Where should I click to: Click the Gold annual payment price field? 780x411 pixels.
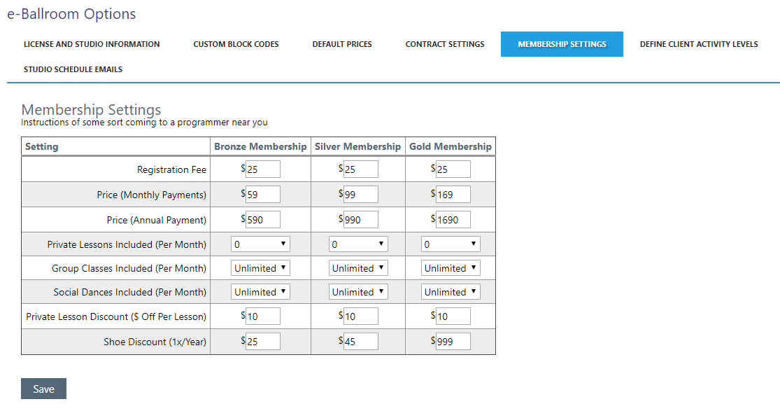[453, 220]
